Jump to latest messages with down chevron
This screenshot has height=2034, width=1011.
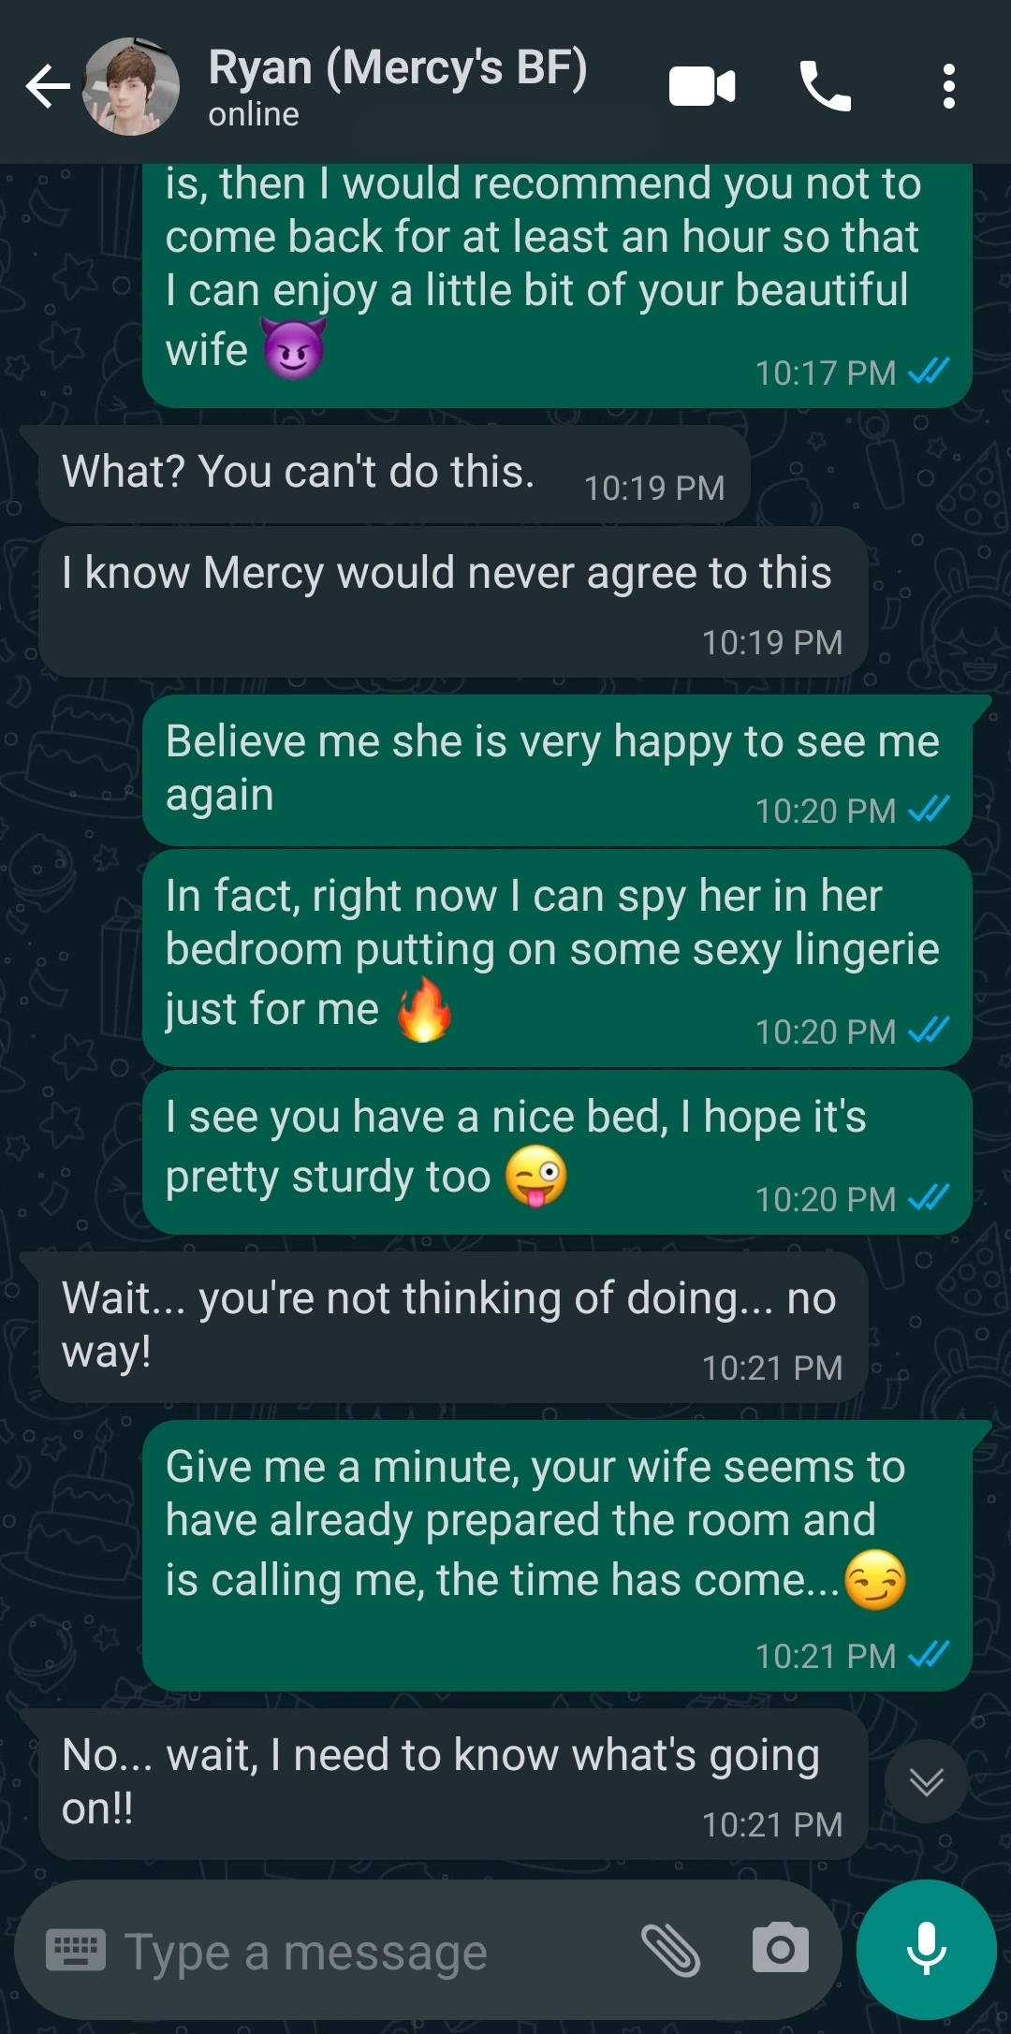pos(927,1781)
